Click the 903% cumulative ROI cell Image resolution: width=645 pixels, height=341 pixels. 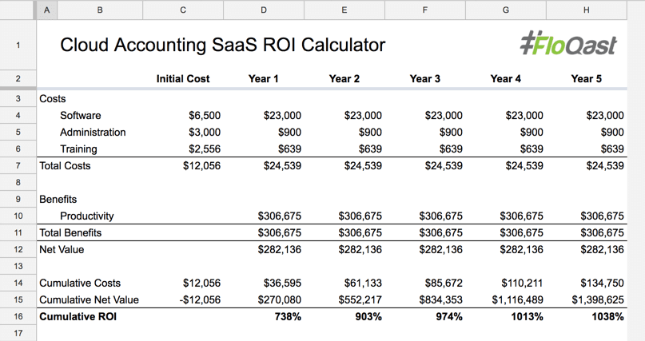[368, 317]
